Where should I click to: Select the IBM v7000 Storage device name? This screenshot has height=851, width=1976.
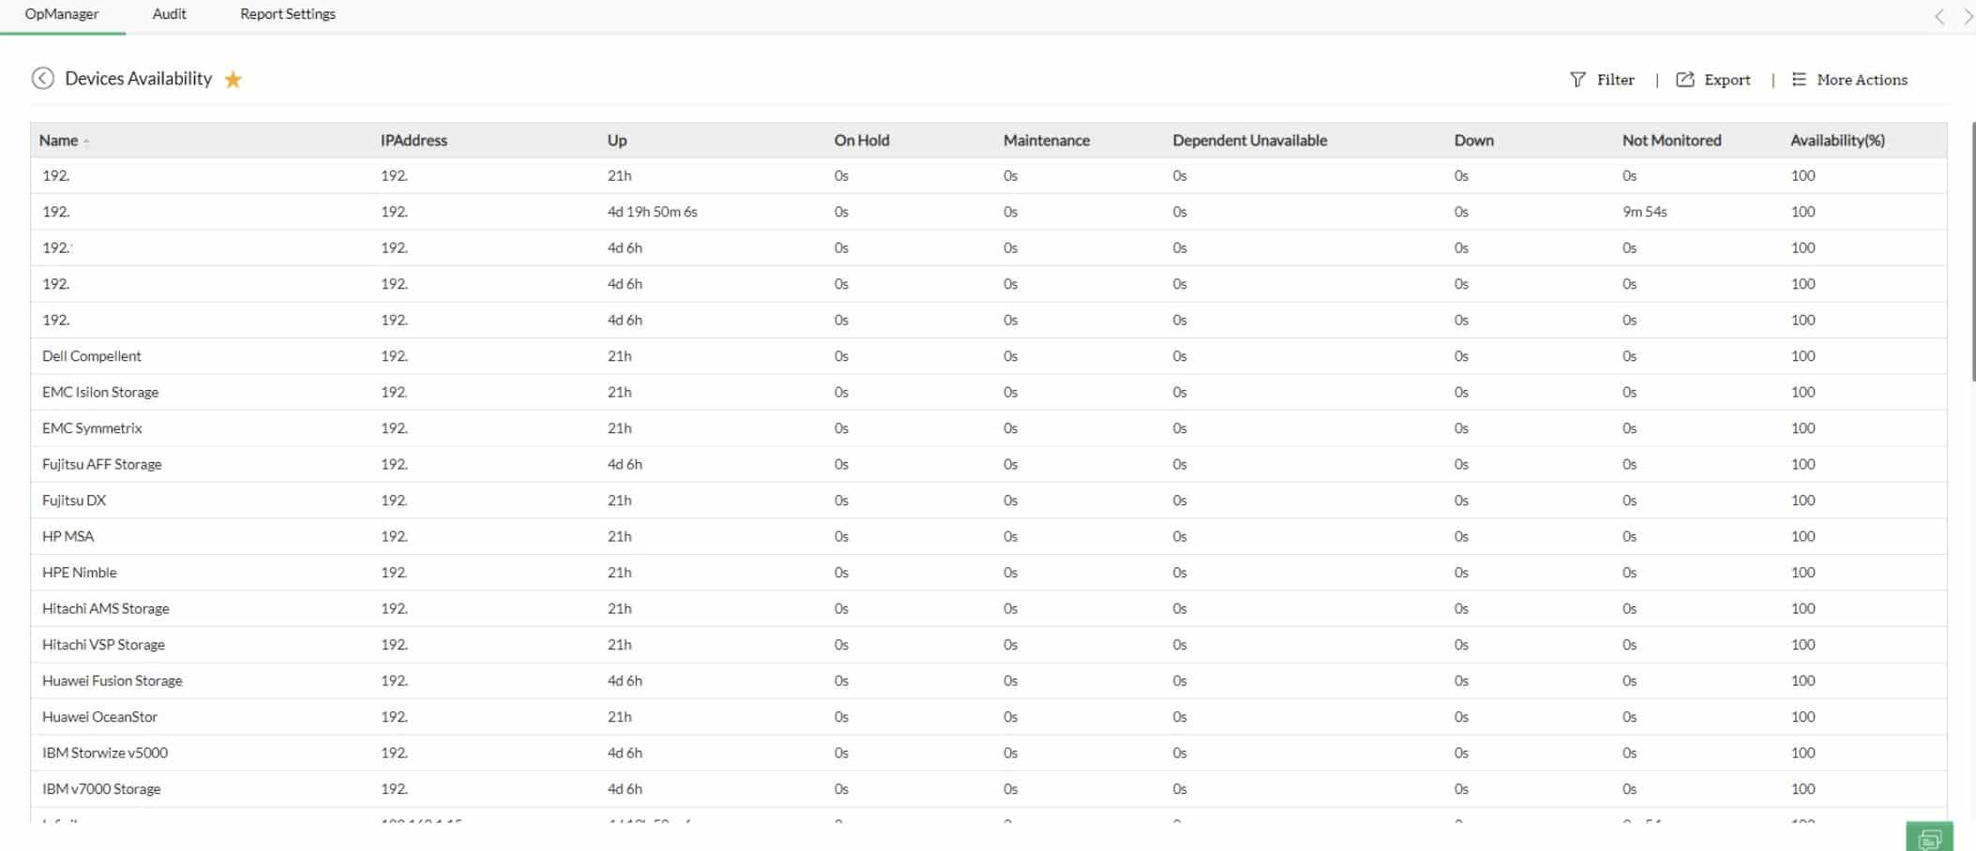point(101,789)
